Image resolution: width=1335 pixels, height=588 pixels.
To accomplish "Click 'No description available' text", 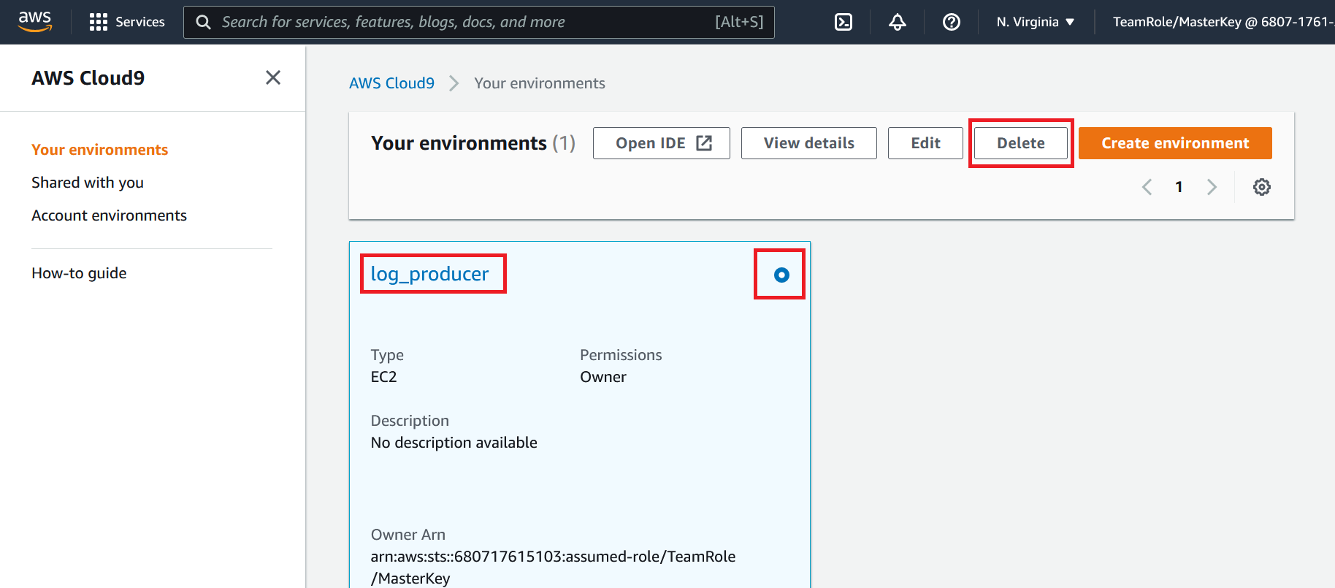I will [454, 443].
